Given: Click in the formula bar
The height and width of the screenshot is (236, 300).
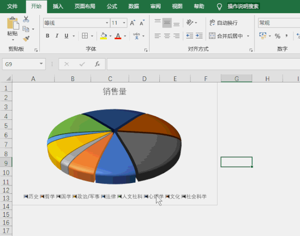Looking at the screenshot, I should tap(203, 64).
